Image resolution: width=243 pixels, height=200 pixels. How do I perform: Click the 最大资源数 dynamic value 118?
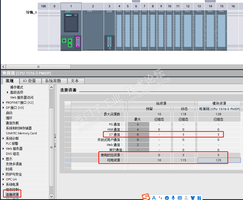tap(183, 114)
